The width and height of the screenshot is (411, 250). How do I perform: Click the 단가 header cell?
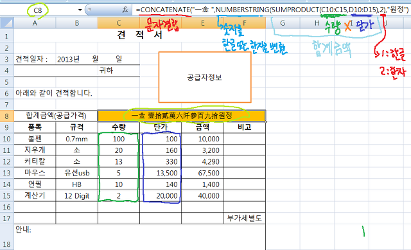(x=161, y=127)
